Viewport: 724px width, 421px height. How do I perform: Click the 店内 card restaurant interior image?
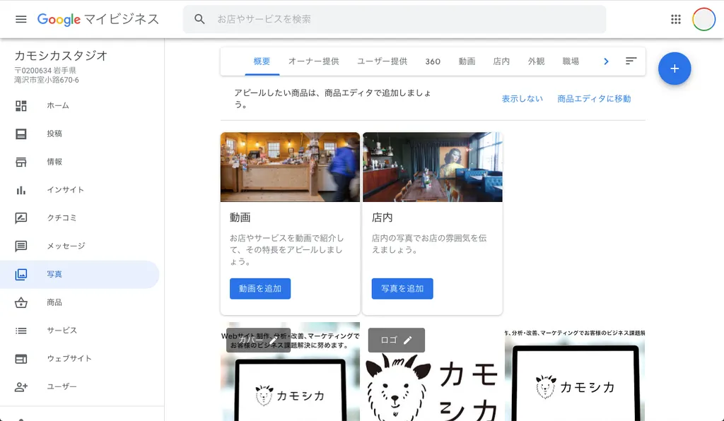click(432, 167)
